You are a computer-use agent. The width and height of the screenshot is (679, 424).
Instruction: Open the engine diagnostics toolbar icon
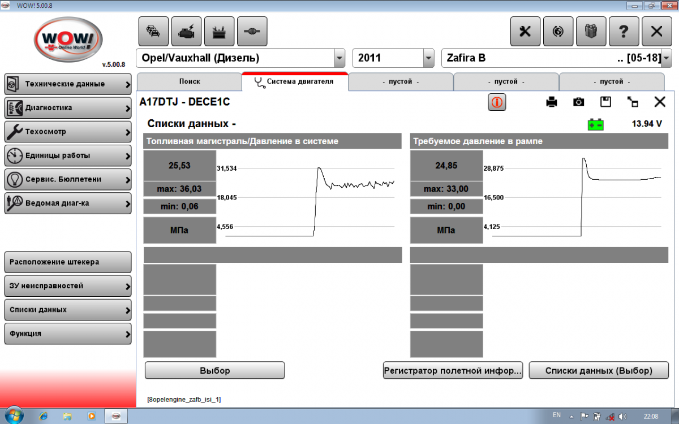click(186, 32)
